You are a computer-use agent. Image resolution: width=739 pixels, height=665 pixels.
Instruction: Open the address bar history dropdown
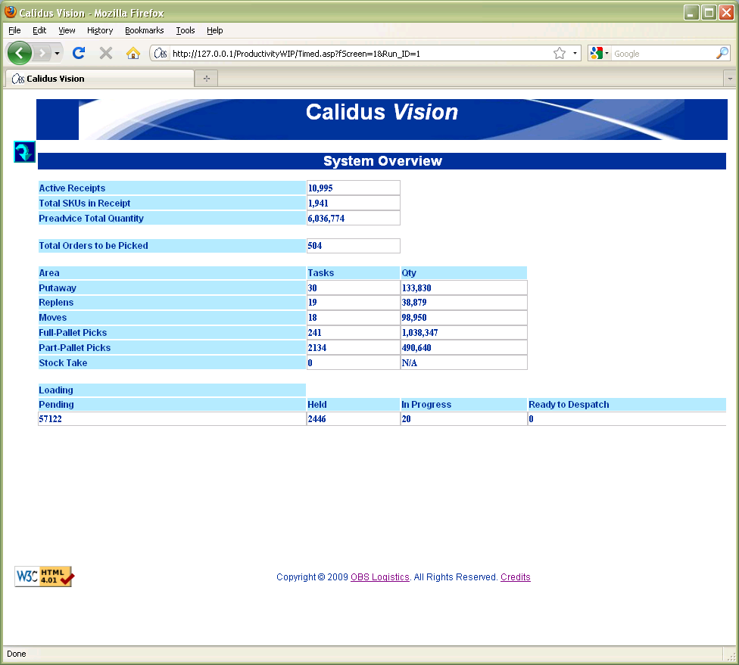[575, 53]
